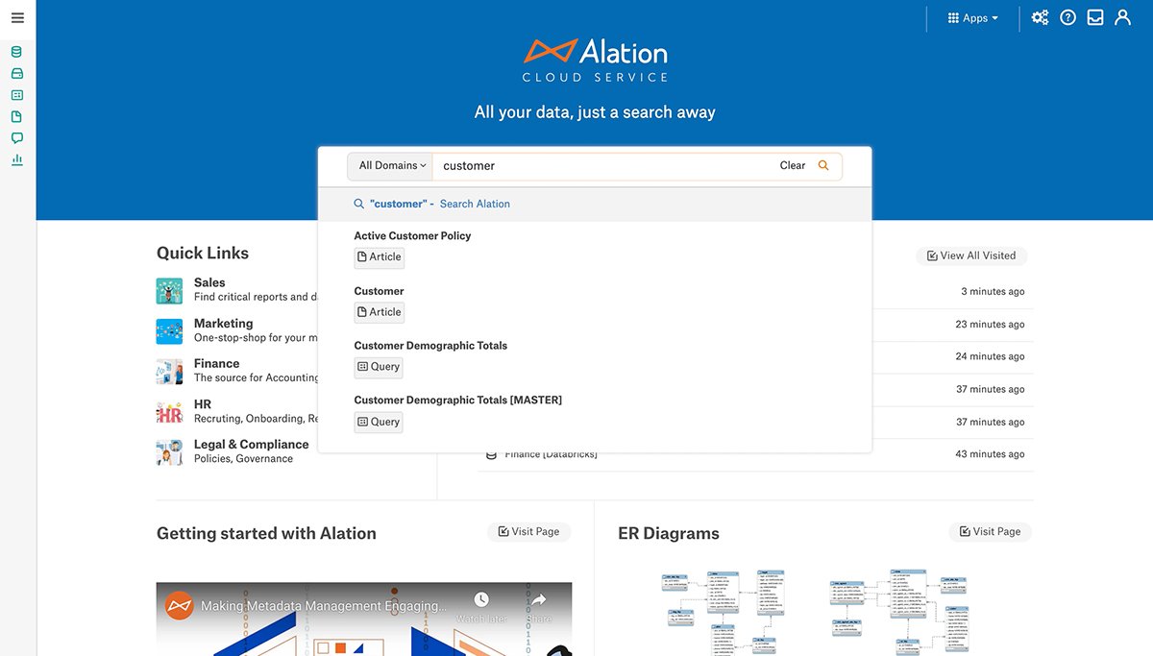The image size is (1153, 656).
Task: Click the conversations speech bubble sidebar icon
Action: (17, 138)
